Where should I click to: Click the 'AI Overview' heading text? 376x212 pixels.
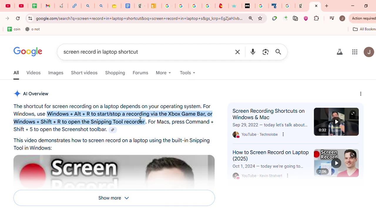36,94
